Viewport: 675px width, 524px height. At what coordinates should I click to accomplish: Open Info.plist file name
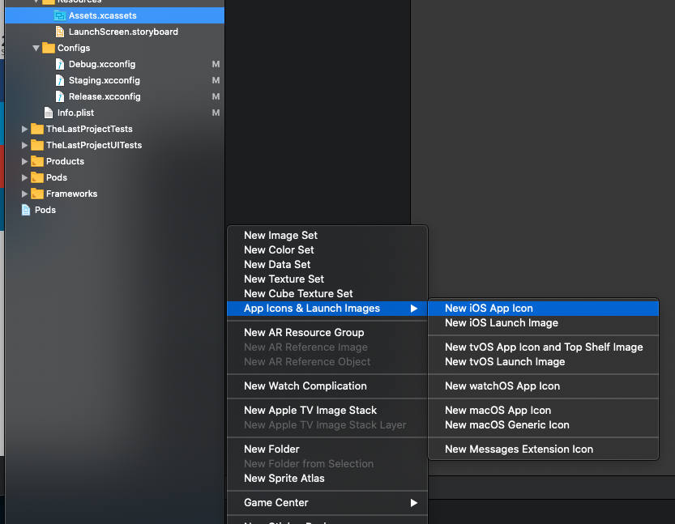(x=76, y=113)
